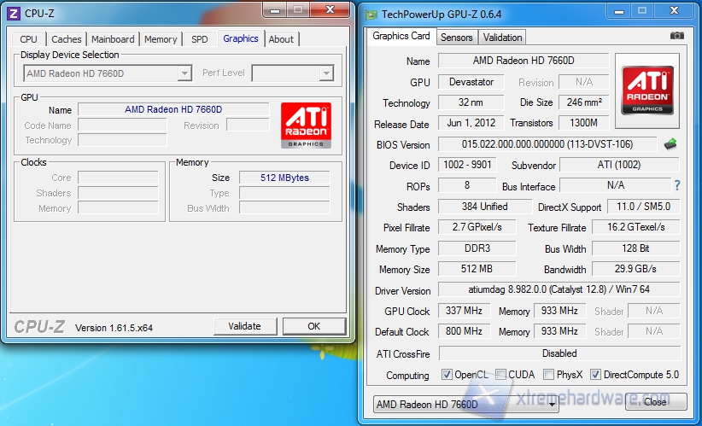Click the Driver Version field
The width and height of the screenshot is (702, 426).
tap(559, 290)
